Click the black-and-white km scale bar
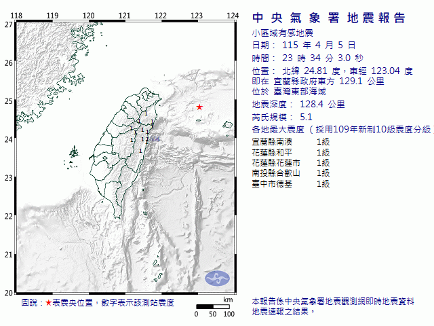434x326 pixels. tap(213, 306)
